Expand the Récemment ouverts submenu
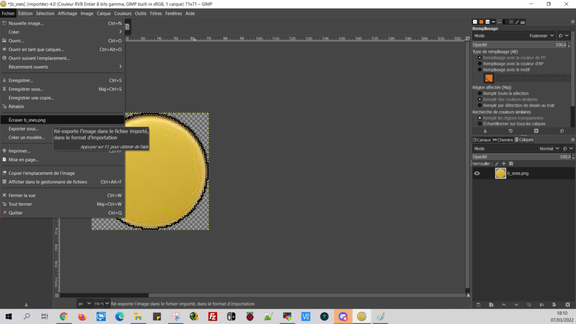Screen dimensions: 576x324 pyautogui.click(x=63, y=67)
